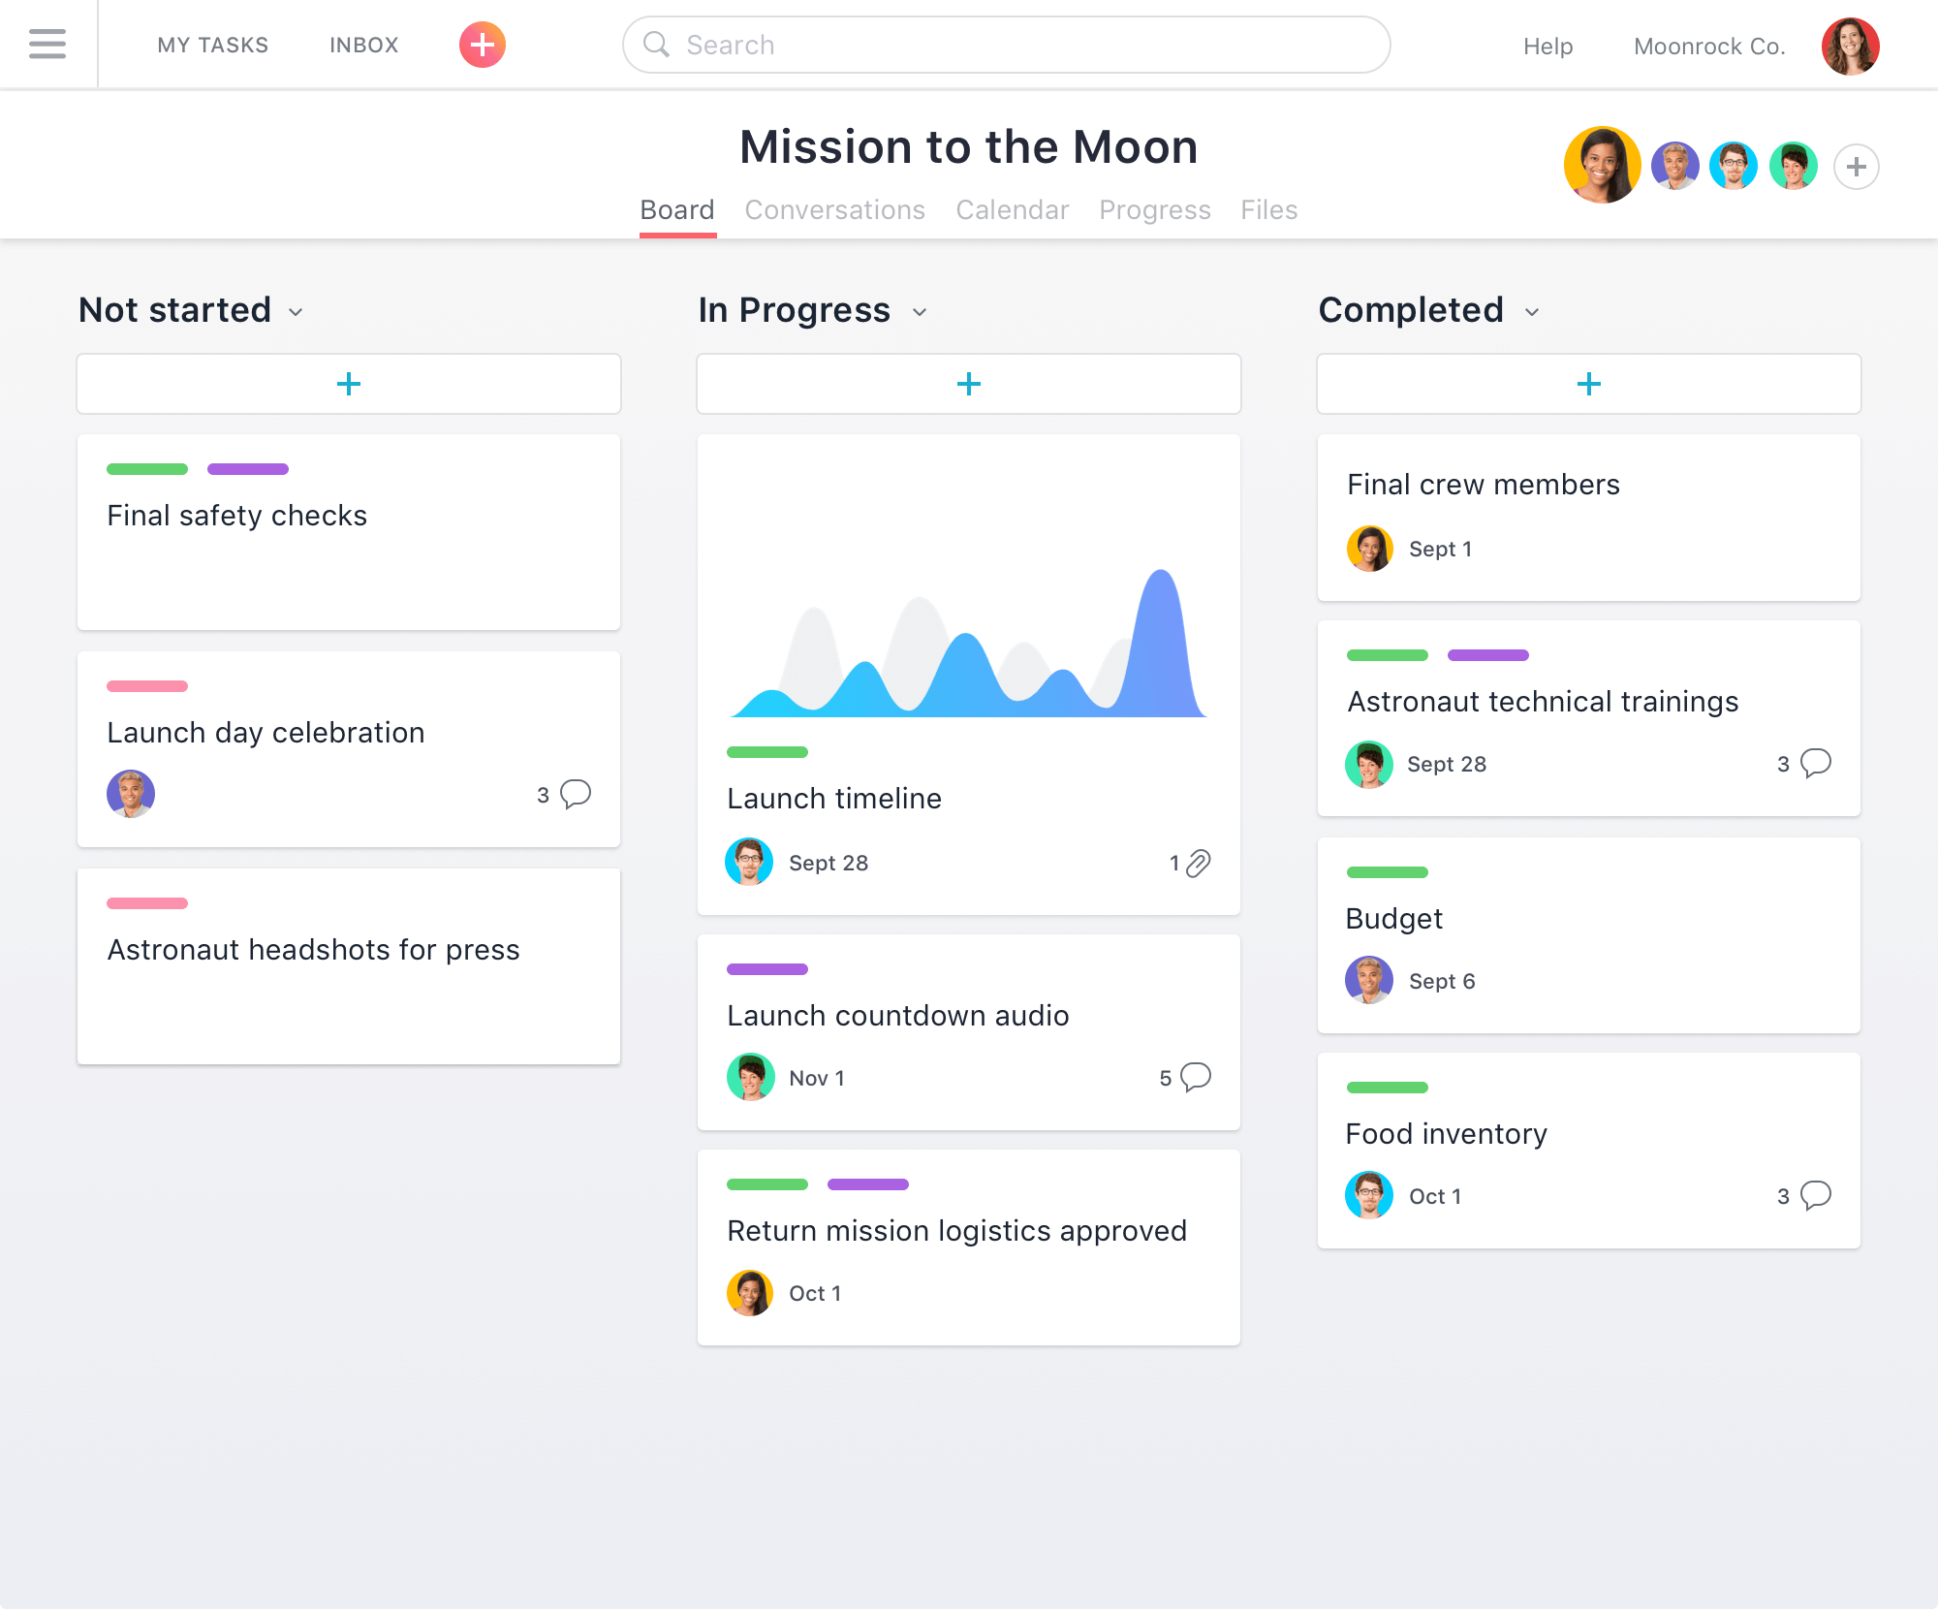Click the add task button in In Progress

click(x=967, y=383)
